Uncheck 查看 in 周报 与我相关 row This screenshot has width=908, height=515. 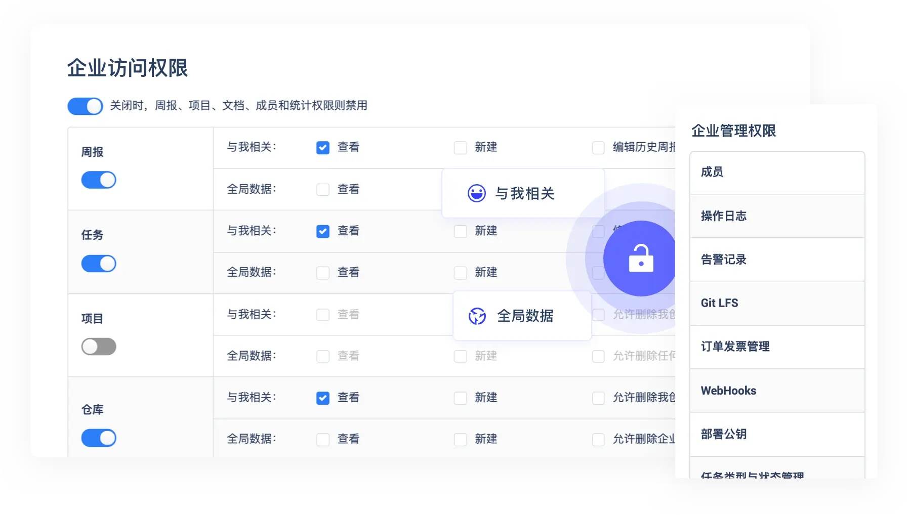tap(323, 148)
